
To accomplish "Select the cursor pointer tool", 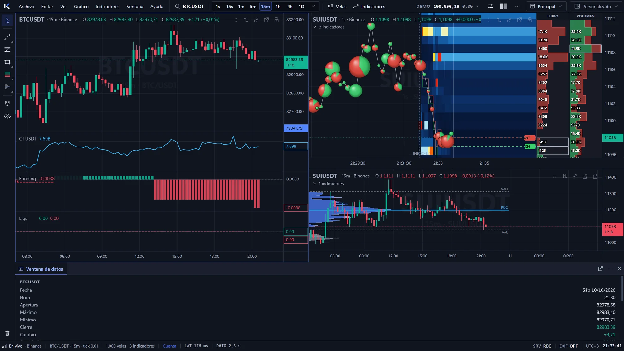I will coord(7,21).
